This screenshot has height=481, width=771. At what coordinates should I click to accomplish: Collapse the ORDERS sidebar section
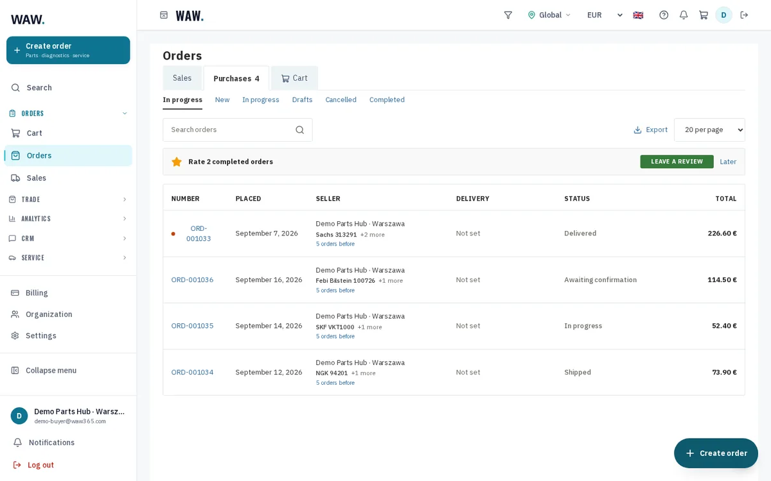click(x=68, y=113)
